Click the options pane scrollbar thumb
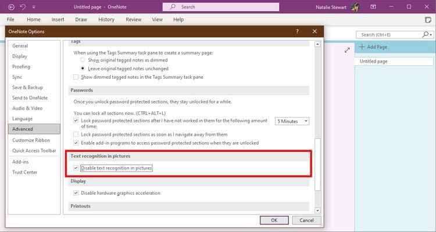436x232 pixels. pyautogui.click(x=317, y=164)
